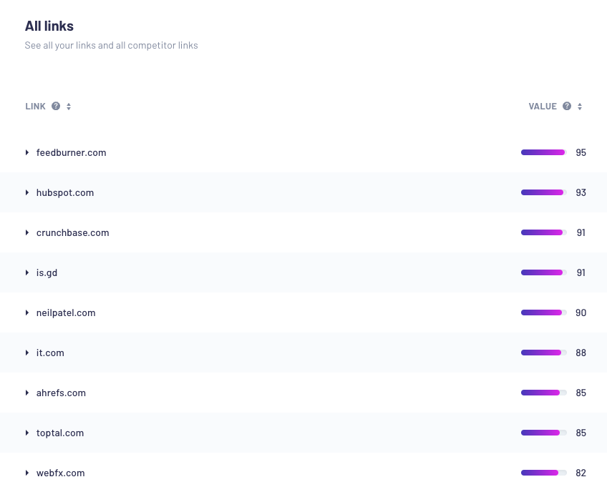
Task: Click the value 93 for hubspot.com
Action: click(581, 192)
